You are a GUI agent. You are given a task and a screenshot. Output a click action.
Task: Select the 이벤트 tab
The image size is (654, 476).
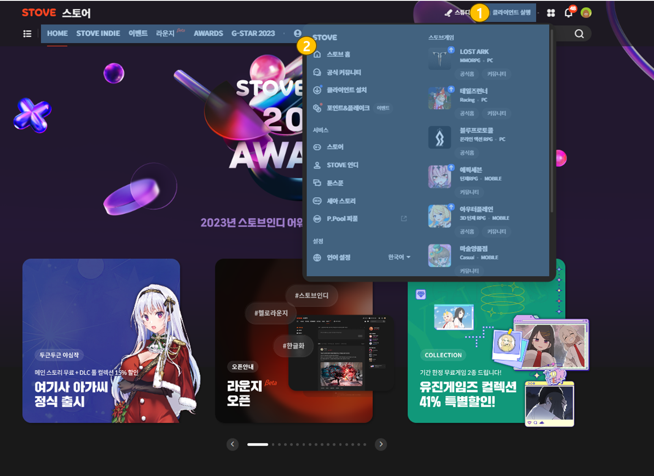click(x=138, y=33)
